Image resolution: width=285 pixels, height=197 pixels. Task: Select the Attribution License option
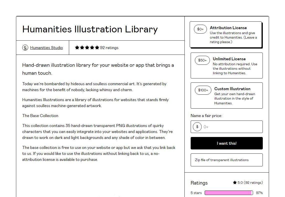[x=226, y=35]
